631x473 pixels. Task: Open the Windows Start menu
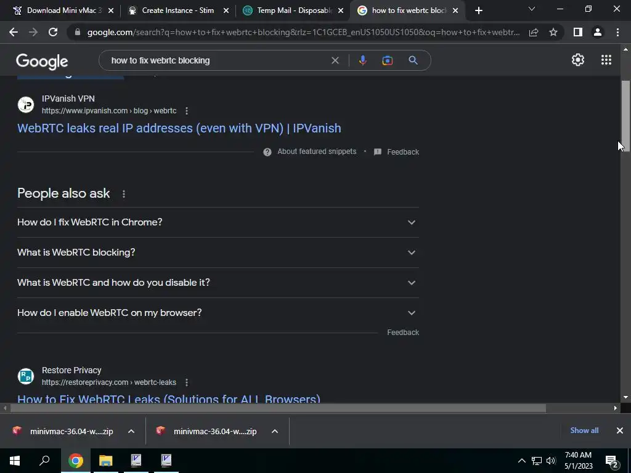click(15, 461)
